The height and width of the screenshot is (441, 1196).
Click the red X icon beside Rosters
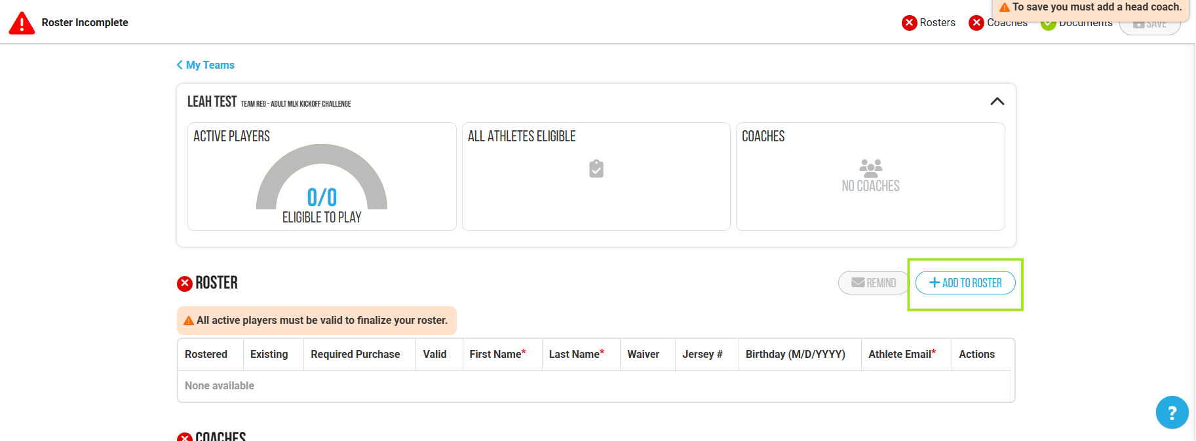click(x=909, y=23)
